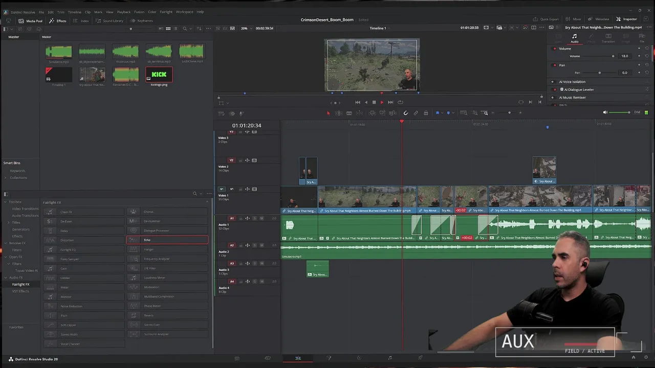
Task: Collapse the Toolbox tree
Action: click(5, 202)
